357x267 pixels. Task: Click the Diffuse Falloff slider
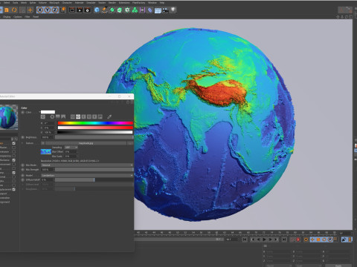pyautogui.click(x=94, y=179)
